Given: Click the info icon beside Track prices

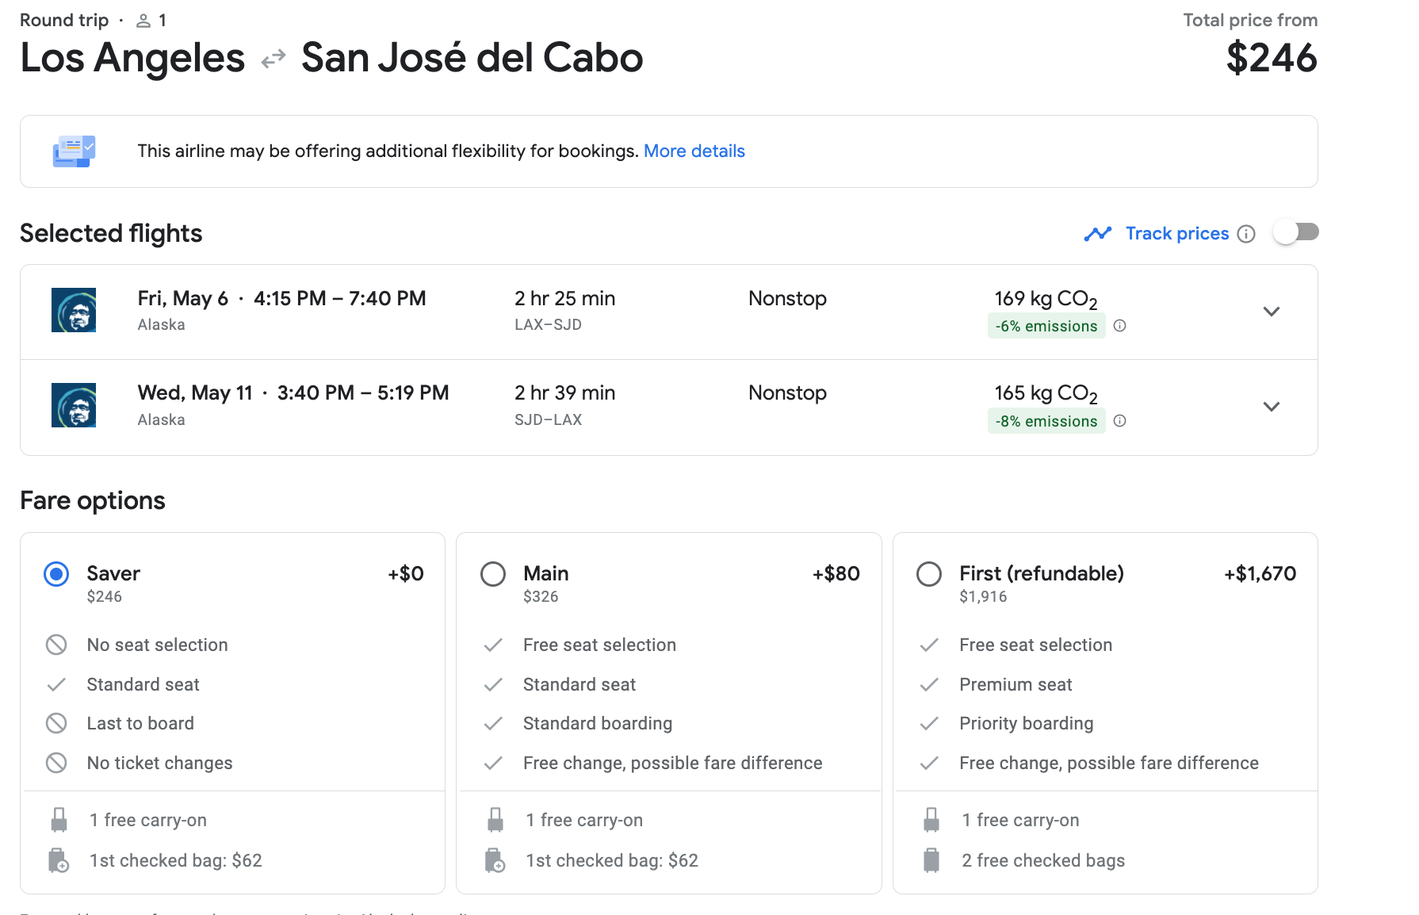Looking at the screenshot, I should tap(1246, 234).
